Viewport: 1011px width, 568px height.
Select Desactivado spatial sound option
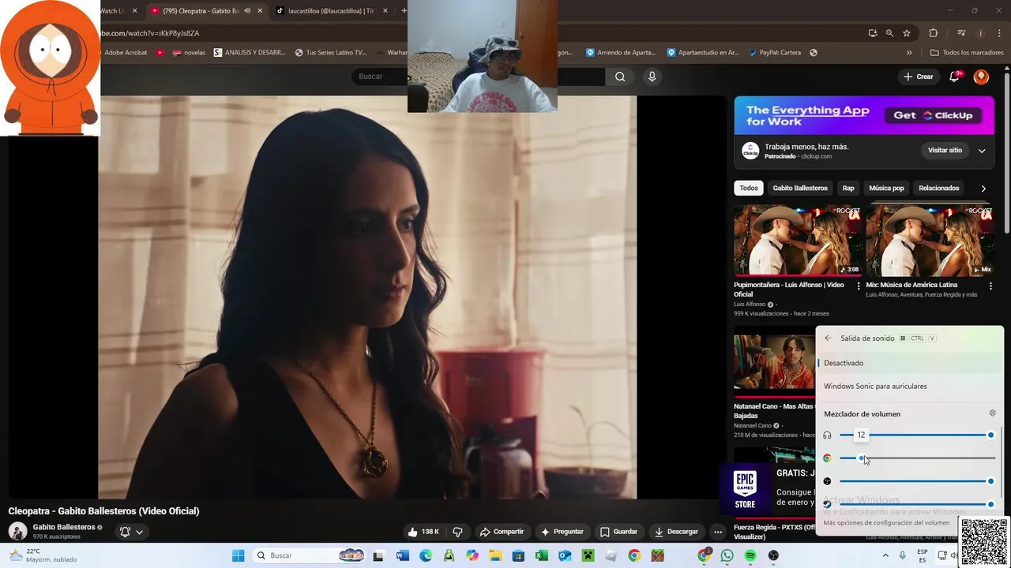pyautogui.click(x=908, y=363)
